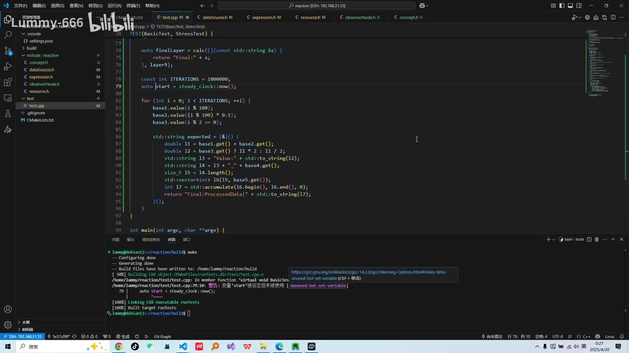Viewport: 629px width, 353px height.
Task: Open resource.h in explorer tree
Action: [39, 91]
